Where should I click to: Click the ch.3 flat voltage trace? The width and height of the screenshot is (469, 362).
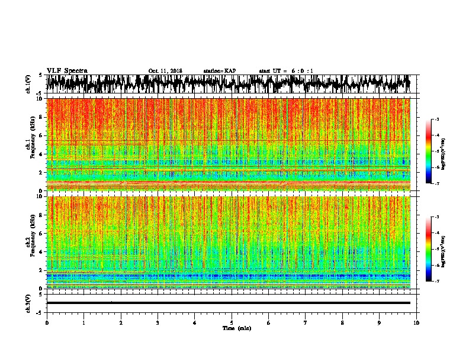[x=229, y=303]
